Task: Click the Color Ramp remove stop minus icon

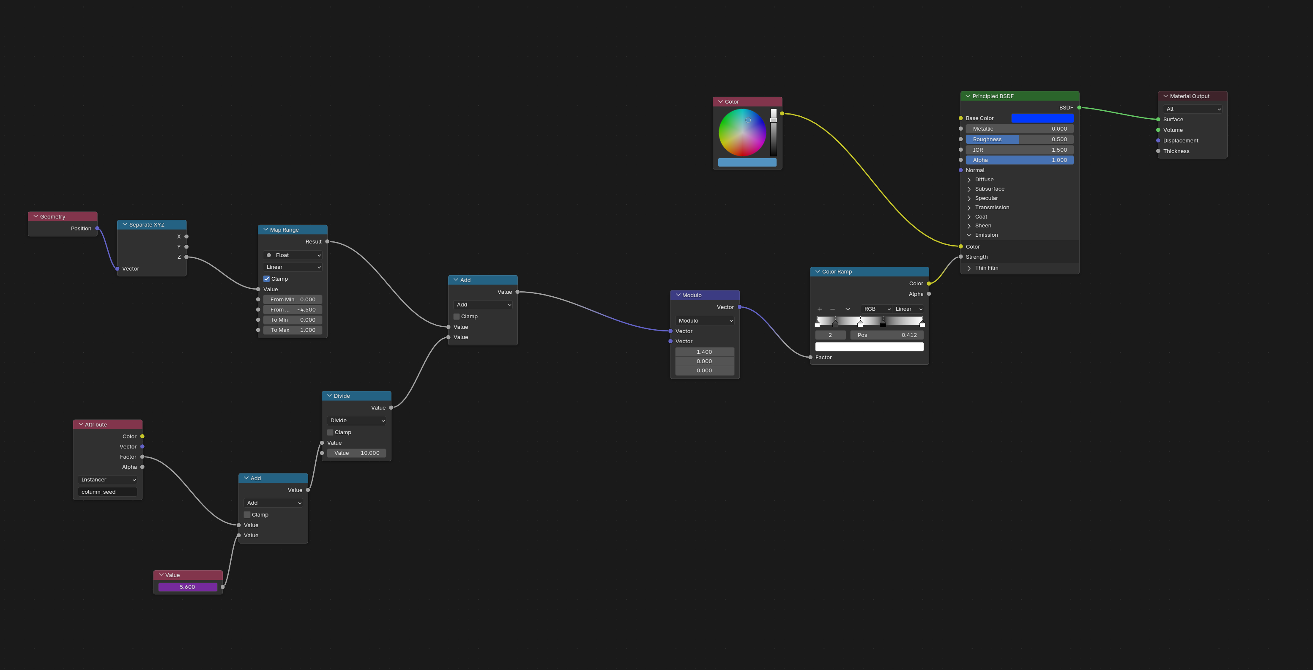Action: [x=832, y=309]
